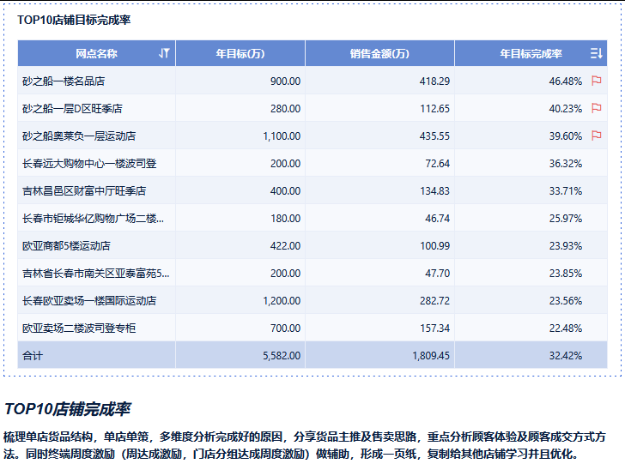Click sort icon in 网点名称 header
Viewport: 625px width, 470px height.
click(x=164, y=53)
